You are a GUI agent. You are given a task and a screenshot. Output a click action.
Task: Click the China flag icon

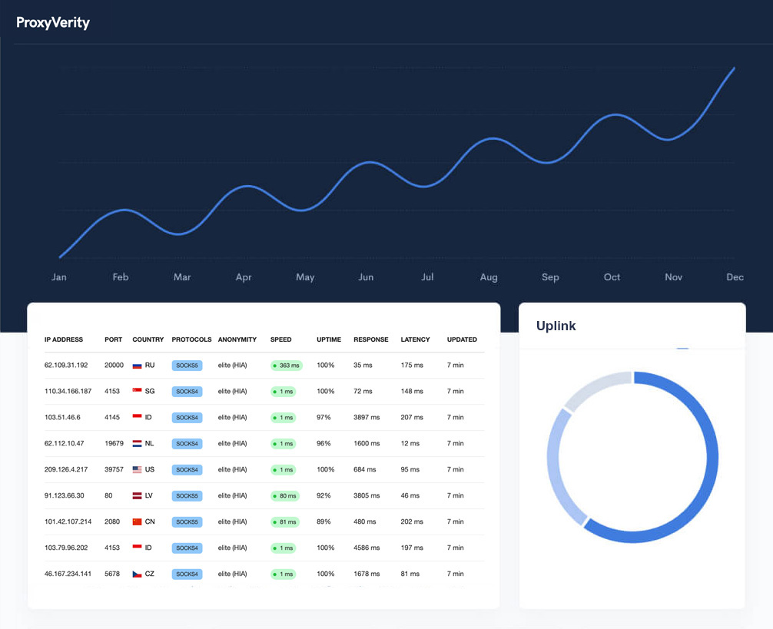[138, 522]
